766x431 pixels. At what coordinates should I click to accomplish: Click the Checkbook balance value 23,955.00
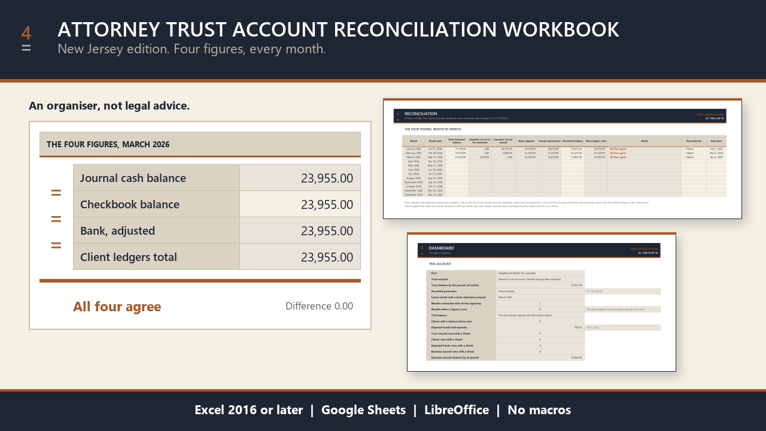[327, 204]
